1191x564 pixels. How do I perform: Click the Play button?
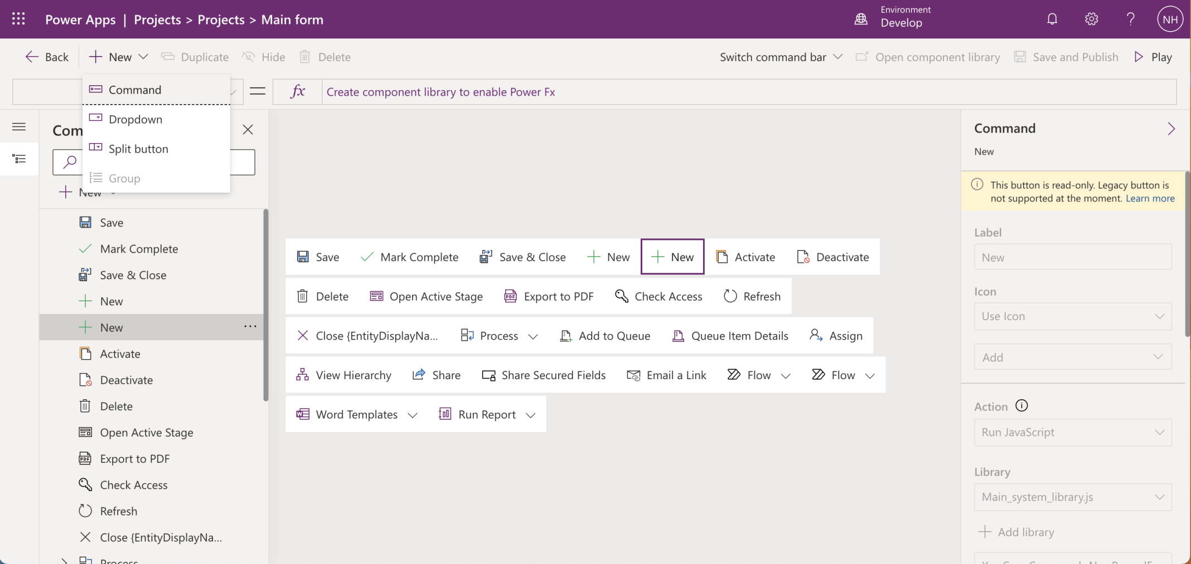(1153, 57)
